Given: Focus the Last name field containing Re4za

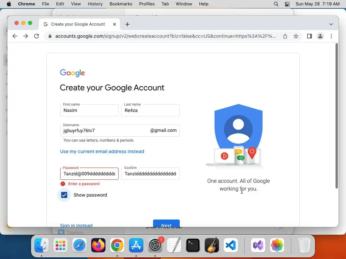Looking at the screenshot, I should pyautogui.click(x=150, y=110).
